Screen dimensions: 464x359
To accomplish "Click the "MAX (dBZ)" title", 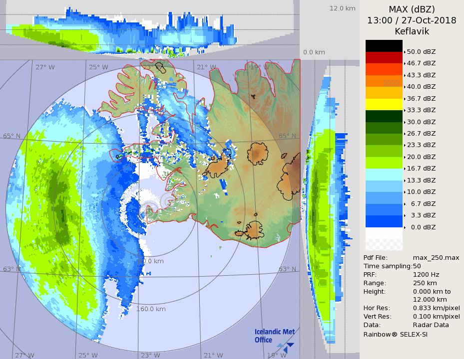I will coord(412,9).
